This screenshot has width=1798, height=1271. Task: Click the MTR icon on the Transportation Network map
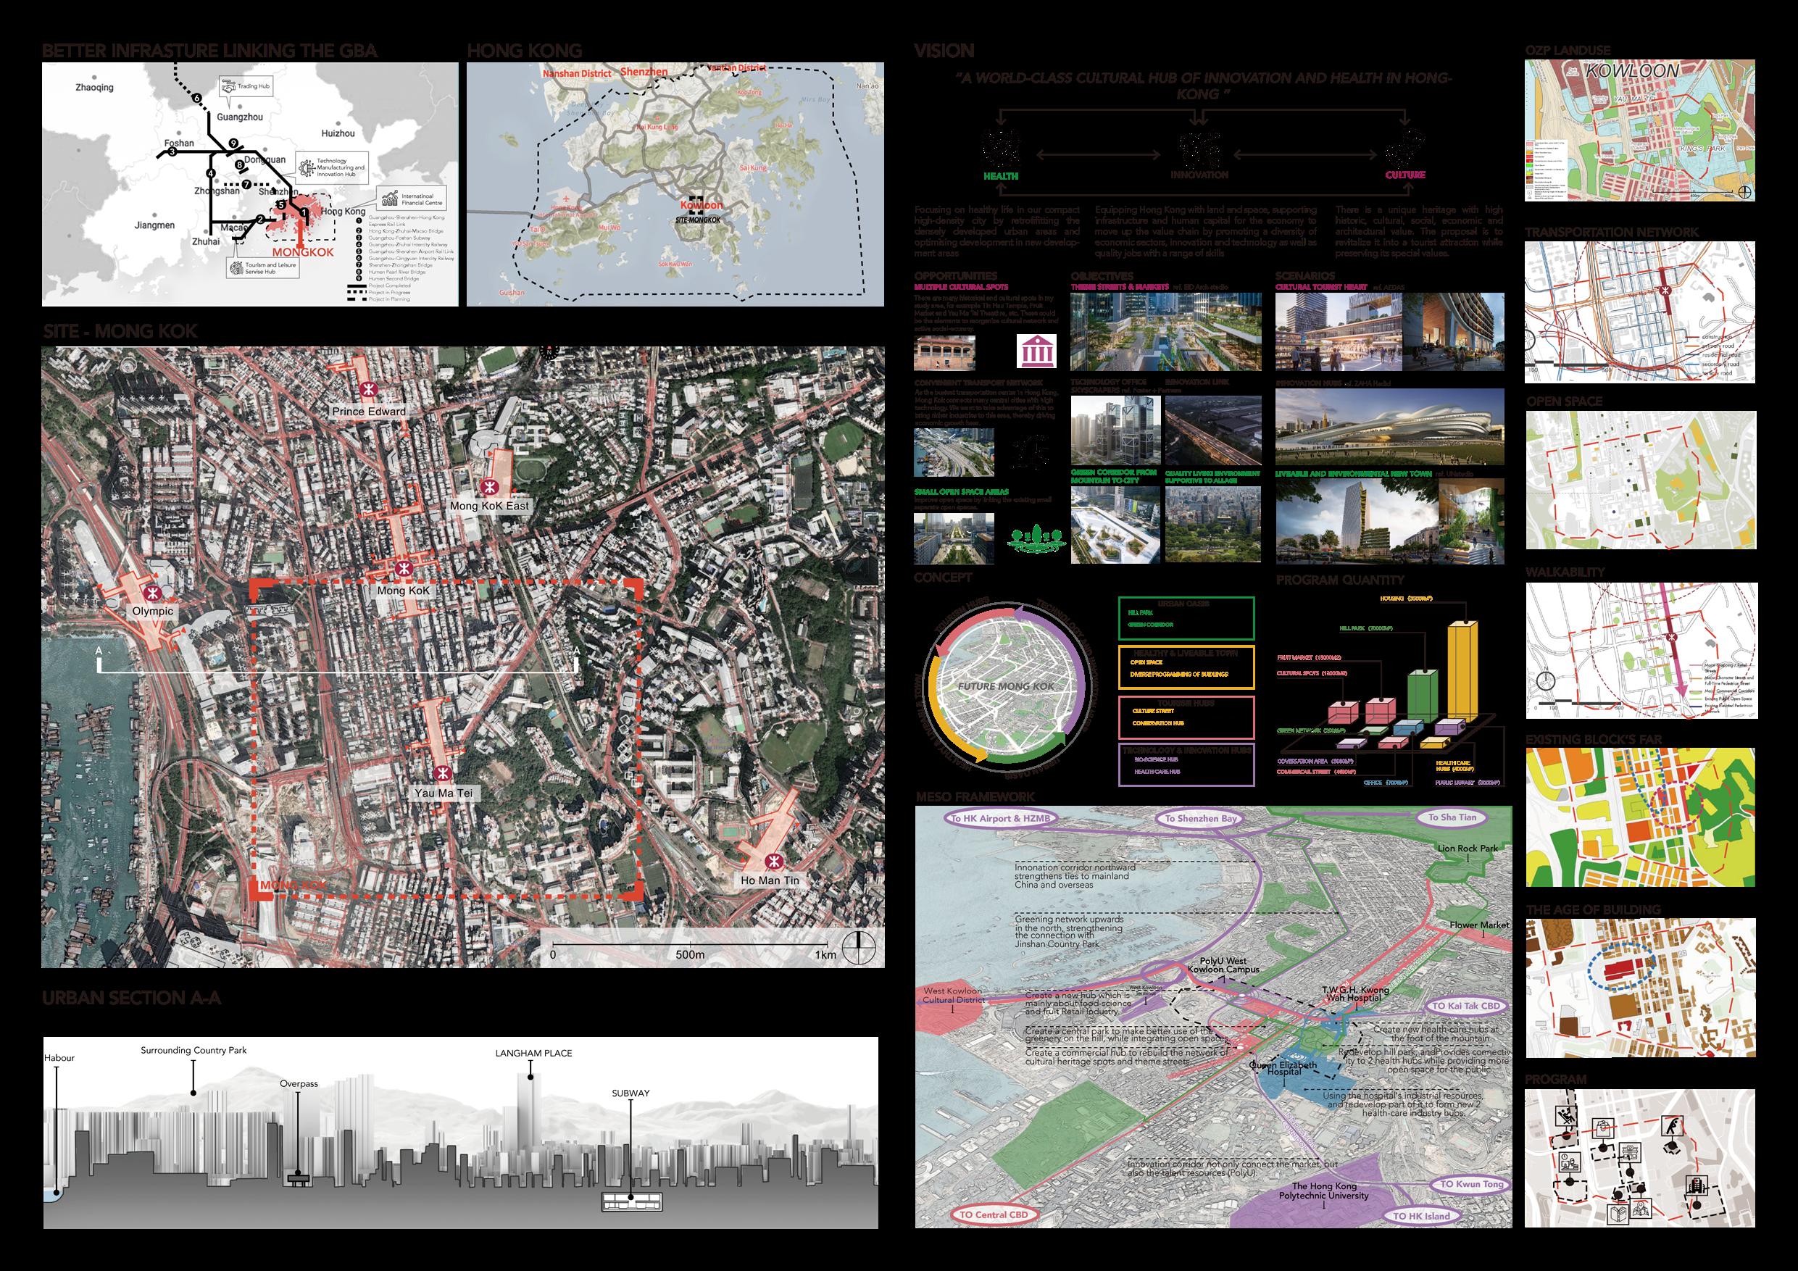coord(1665,291)
